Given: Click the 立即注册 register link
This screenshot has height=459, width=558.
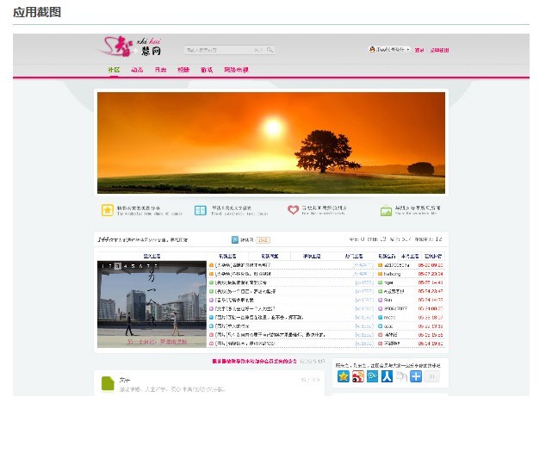Looking at the screenshot, I should (439, 50).
